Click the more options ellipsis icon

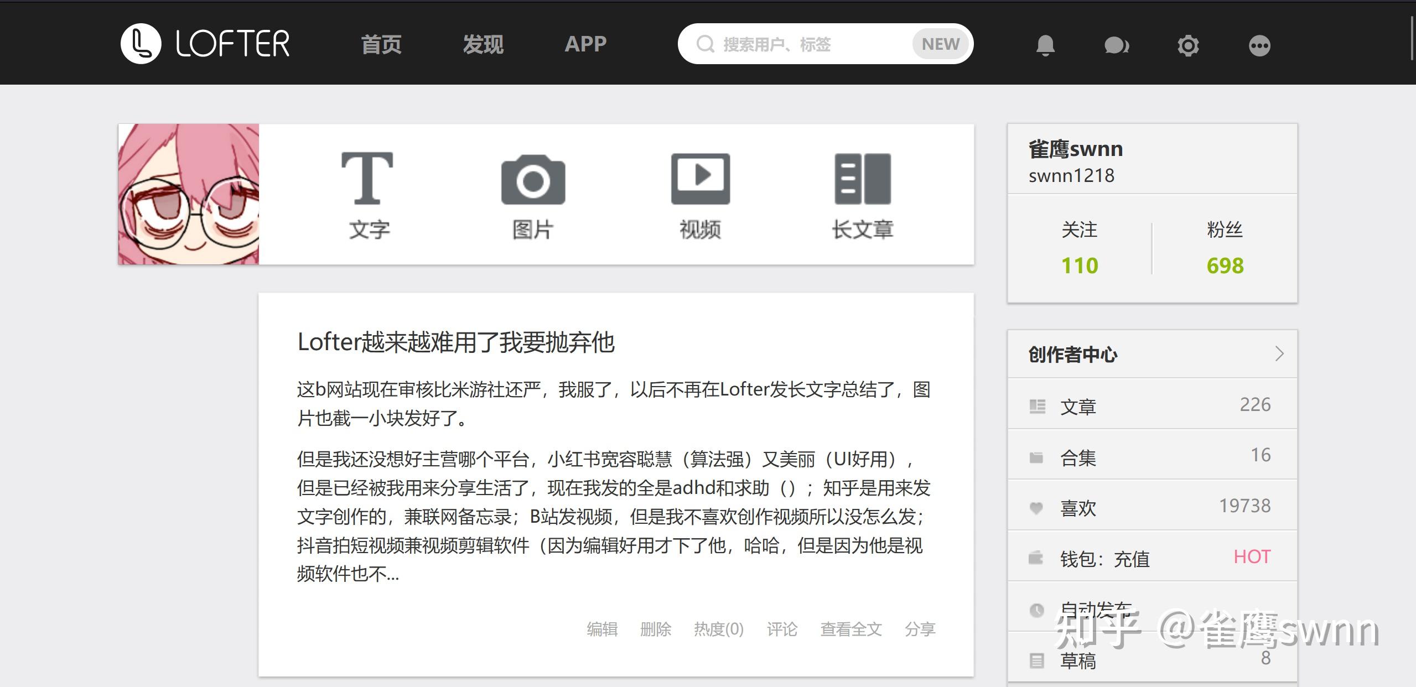pos(1260,44)
